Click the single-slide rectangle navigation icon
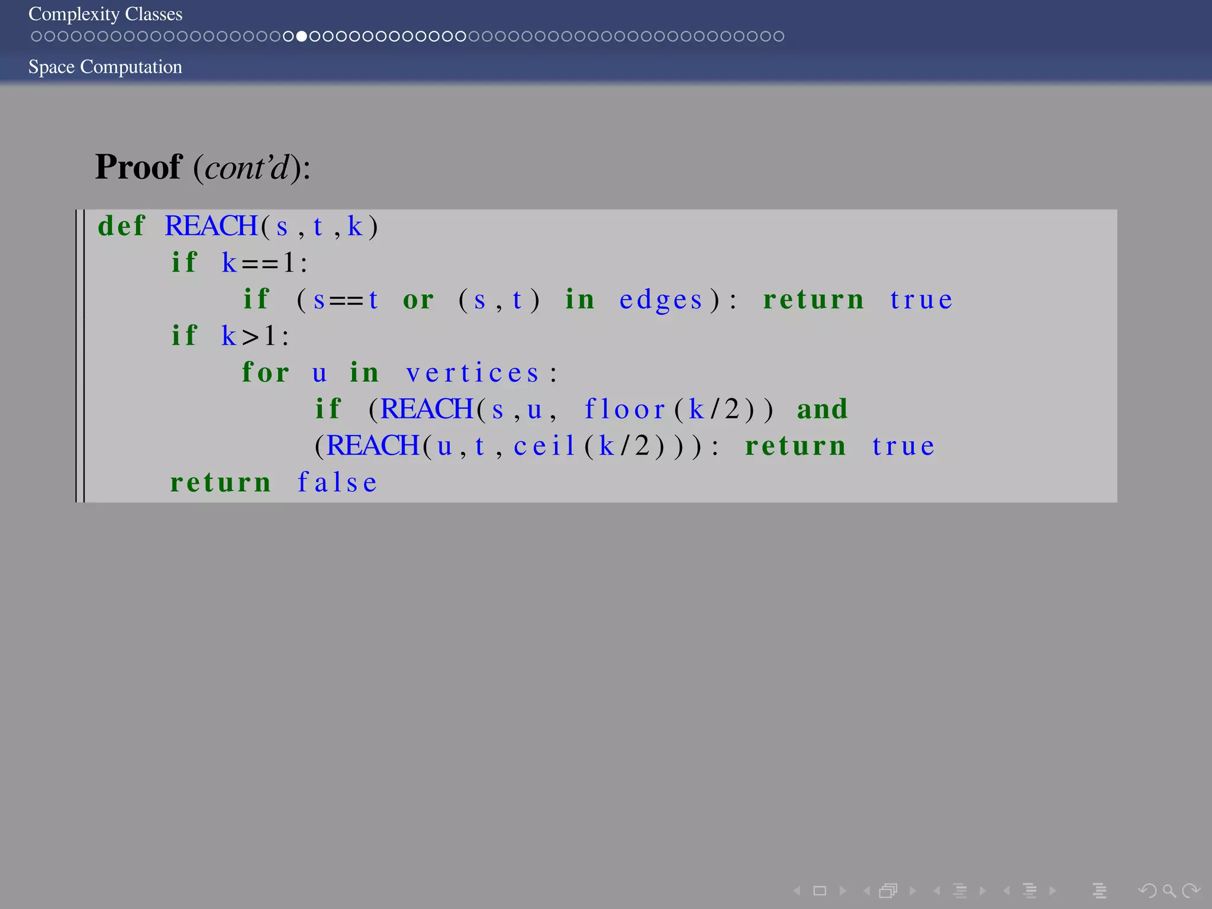 (x=820, y=890)
